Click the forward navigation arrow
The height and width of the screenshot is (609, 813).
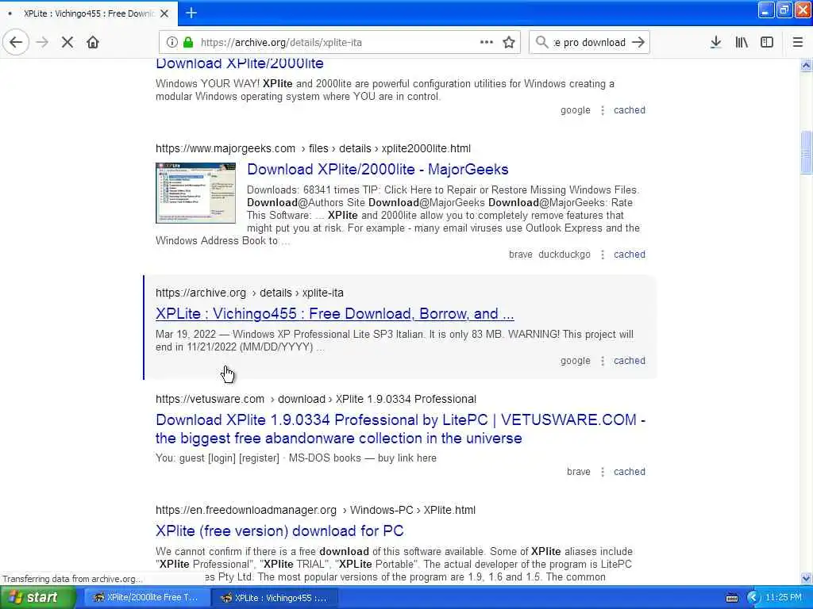pos(42,43)
